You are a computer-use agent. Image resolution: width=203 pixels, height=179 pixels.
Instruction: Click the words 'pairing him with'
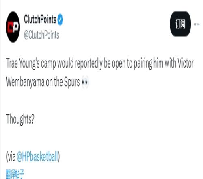(155, 64)
